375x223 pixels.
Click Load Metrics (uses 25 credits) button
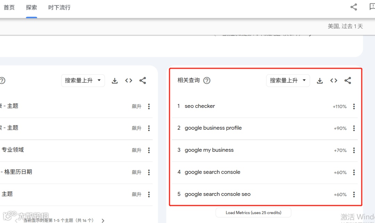coord(253,213)
